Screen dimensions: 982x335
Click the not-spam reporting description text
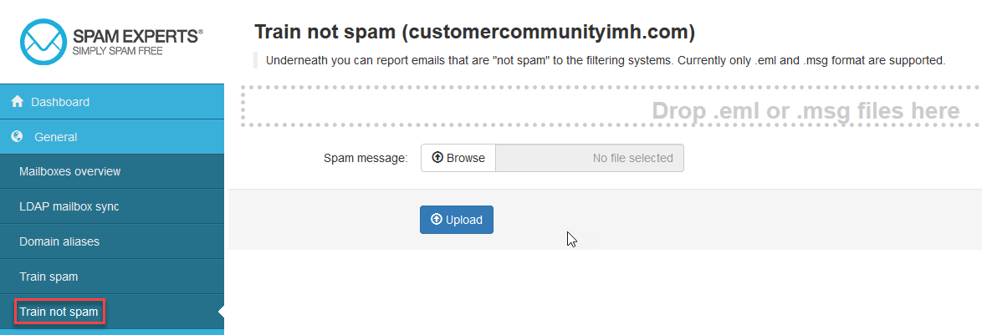tap(605, 60)
